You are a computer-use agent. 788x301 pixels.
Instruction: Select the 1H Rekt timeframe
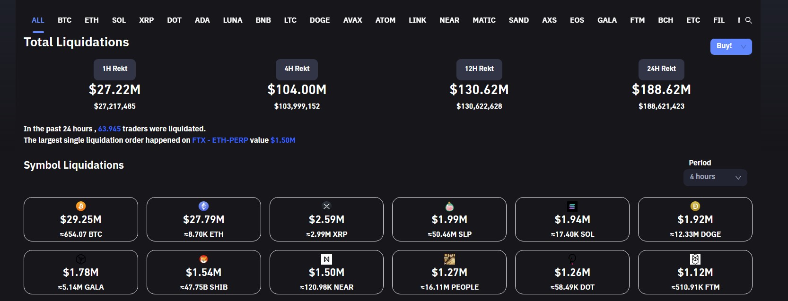click(x=115, y=69)
